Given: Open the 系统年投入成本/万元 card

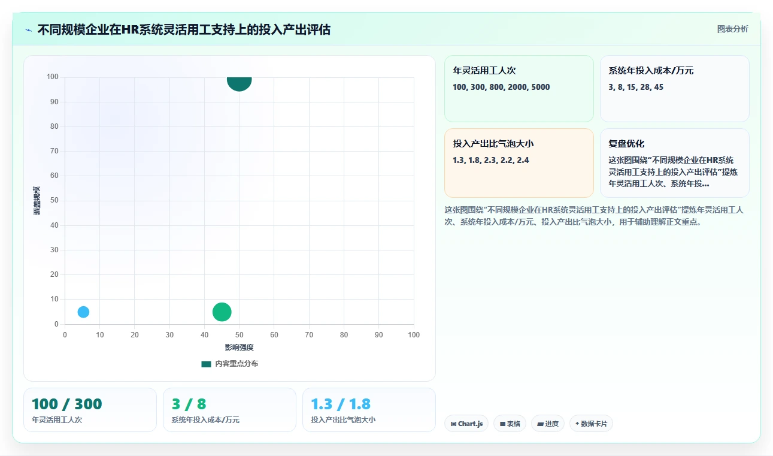Looking at the screenshot, I should pos(674,89).
